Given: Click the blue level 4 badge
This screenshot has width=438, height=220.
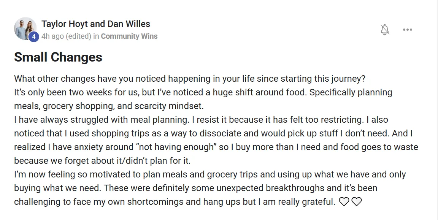Looking at the screenshot, I should click(33, 37).
